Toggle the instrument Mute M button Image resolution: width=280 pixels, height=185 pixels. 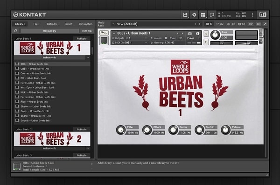pyautogui.click(x=206, y=42)
